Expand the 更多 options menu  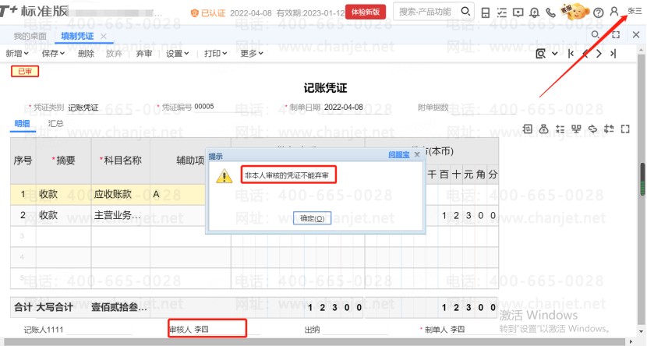tap(251, 54)
